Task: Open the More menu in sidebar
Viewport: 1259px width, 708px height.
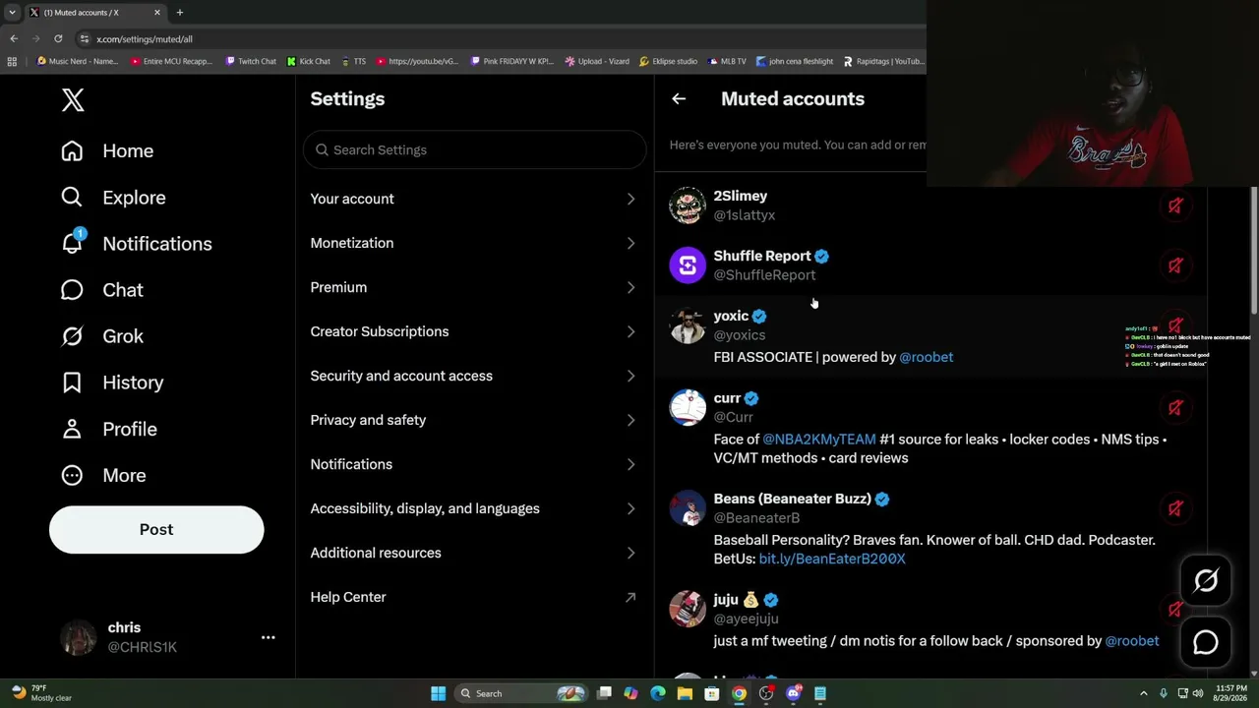Action: 102,475
